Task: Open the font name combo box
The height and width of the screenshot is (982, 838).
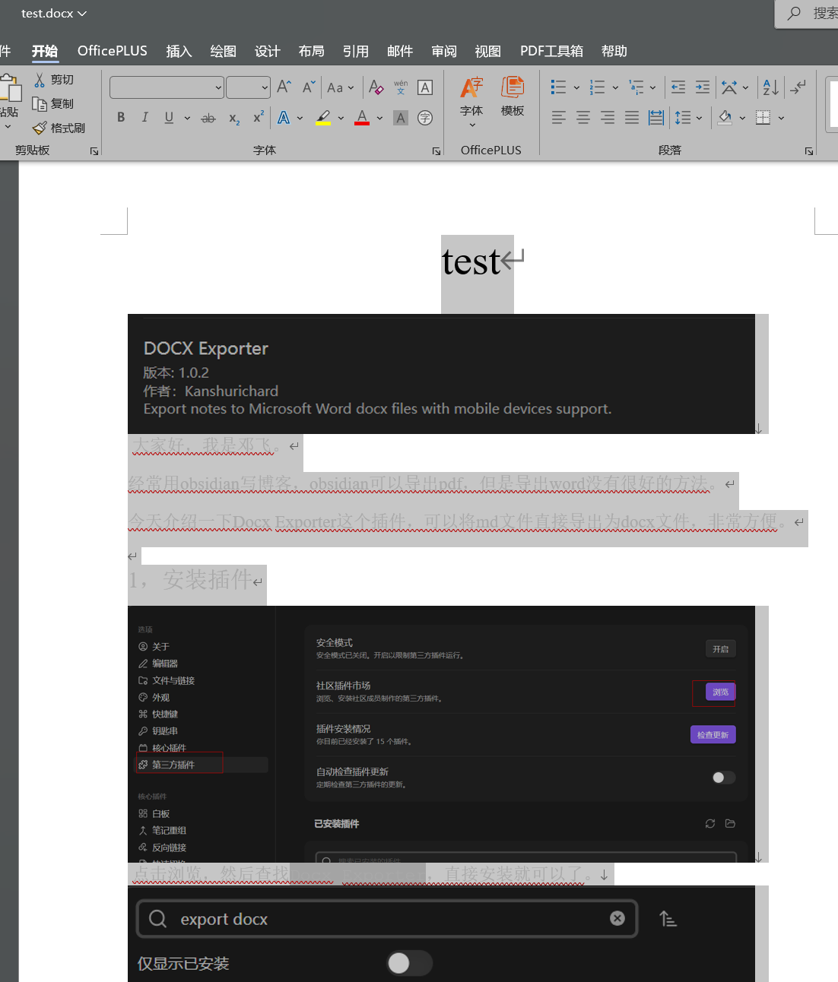Action: [x=167, y=87]
